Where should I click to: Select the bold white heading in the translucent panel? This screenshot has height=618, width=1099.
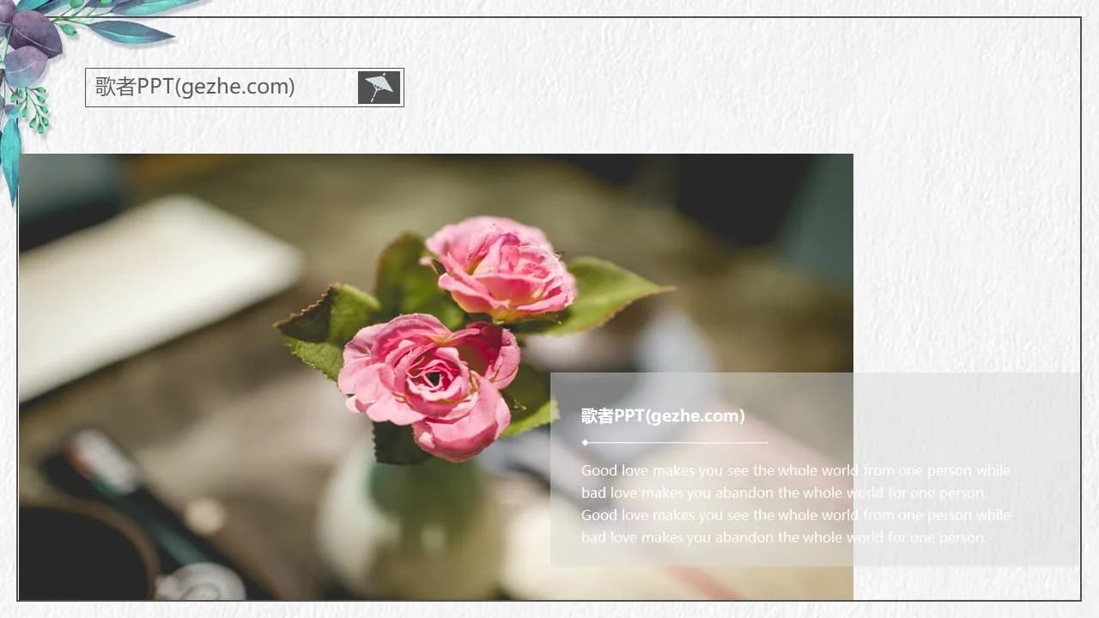(x=662, y=416)
